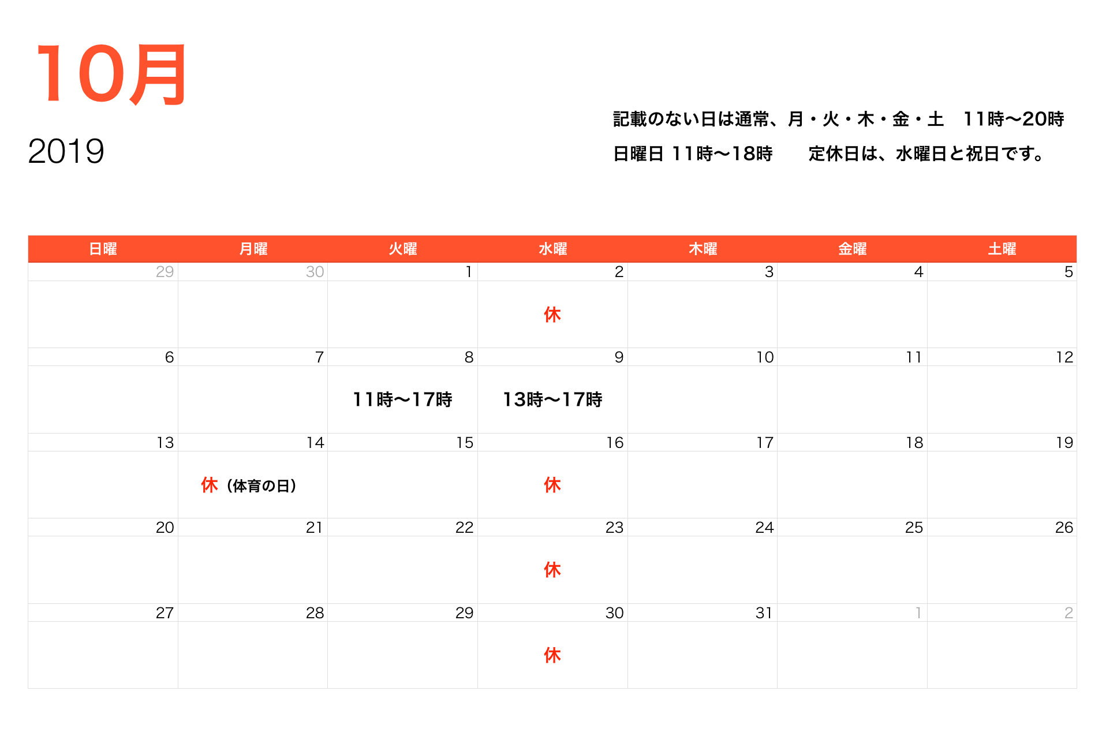Image resolution: width=1117 pixels, height=743 pixels.
Task: Click the 休 mark on October 16
Action: click(x=552, y=486)
